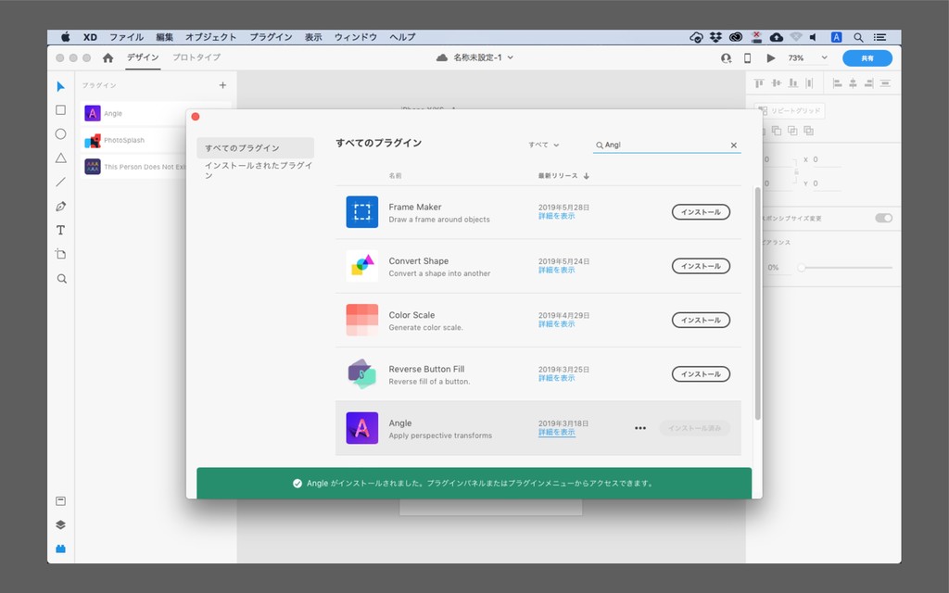Add a plugin with the plus icon
The image size is (949, 593).
pyautogui.click(x=222, y=85)
